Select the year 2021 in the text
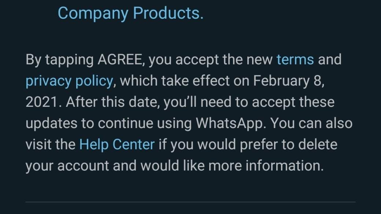The image size is (381, 214). [x=42, y=102]
